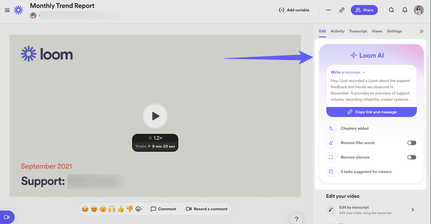Switch to the Transcript tab
The image size is (431, 224).
pyautogui.click(x=358, y=31)
